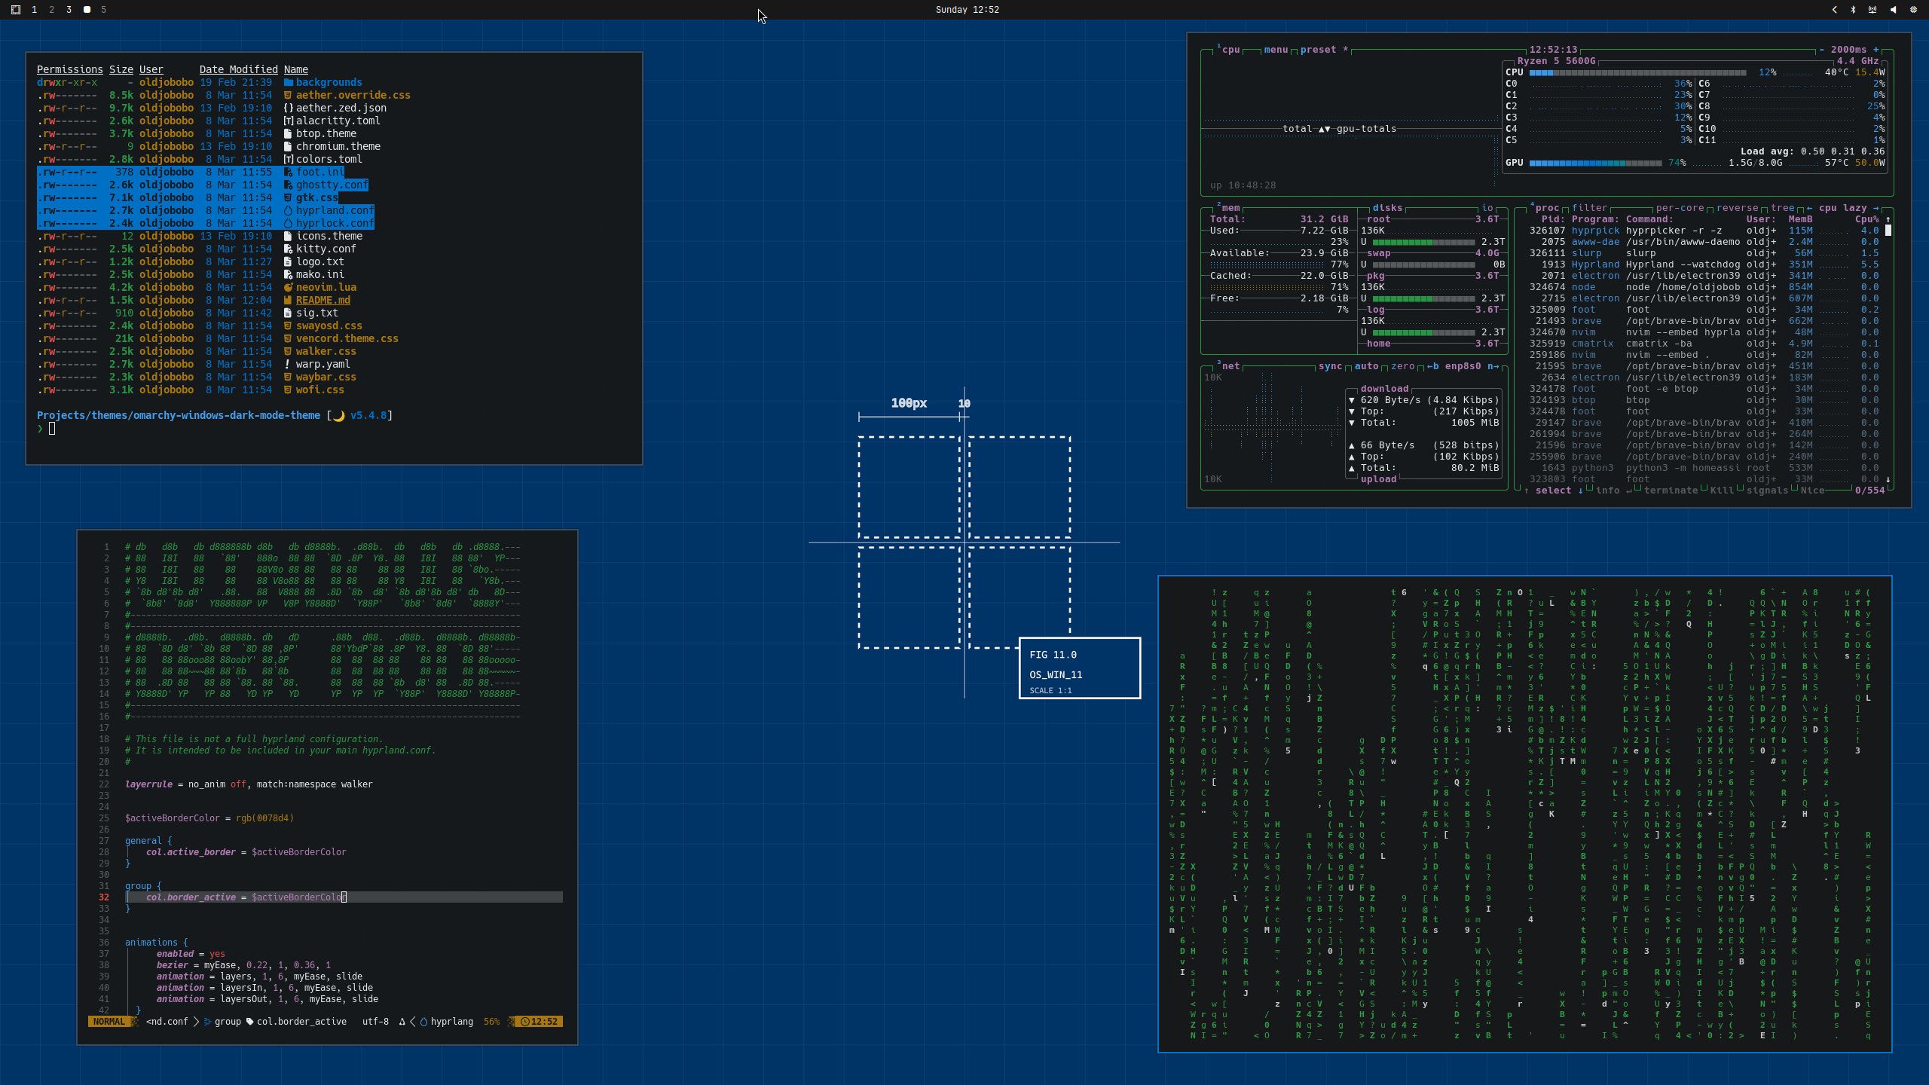Click the btop filter input field

pyautogui.click(x=1589, y=208)
